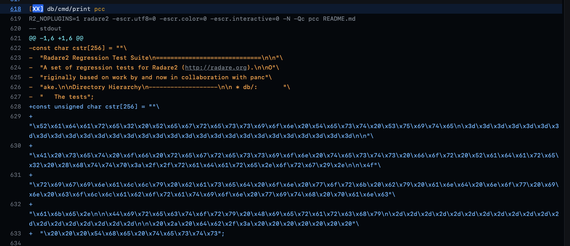Select line number 621
The image size is (570, 246).
(x=16, y=38)
